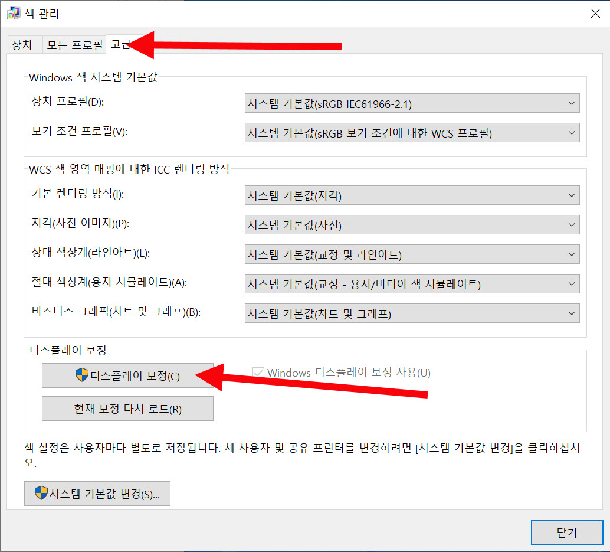This screenshot has height=552, width=610.
Task: Open the 지각(사진 이미지) dropdown
Action: [412, 224]
